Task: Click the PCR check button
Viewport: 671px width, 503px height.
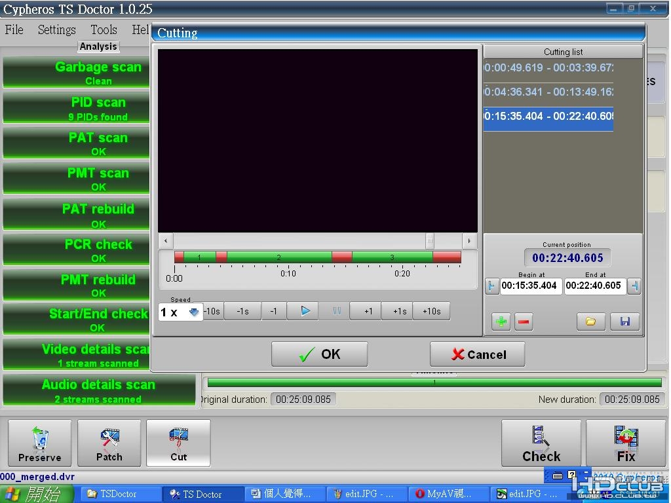Action: point(77,250)
